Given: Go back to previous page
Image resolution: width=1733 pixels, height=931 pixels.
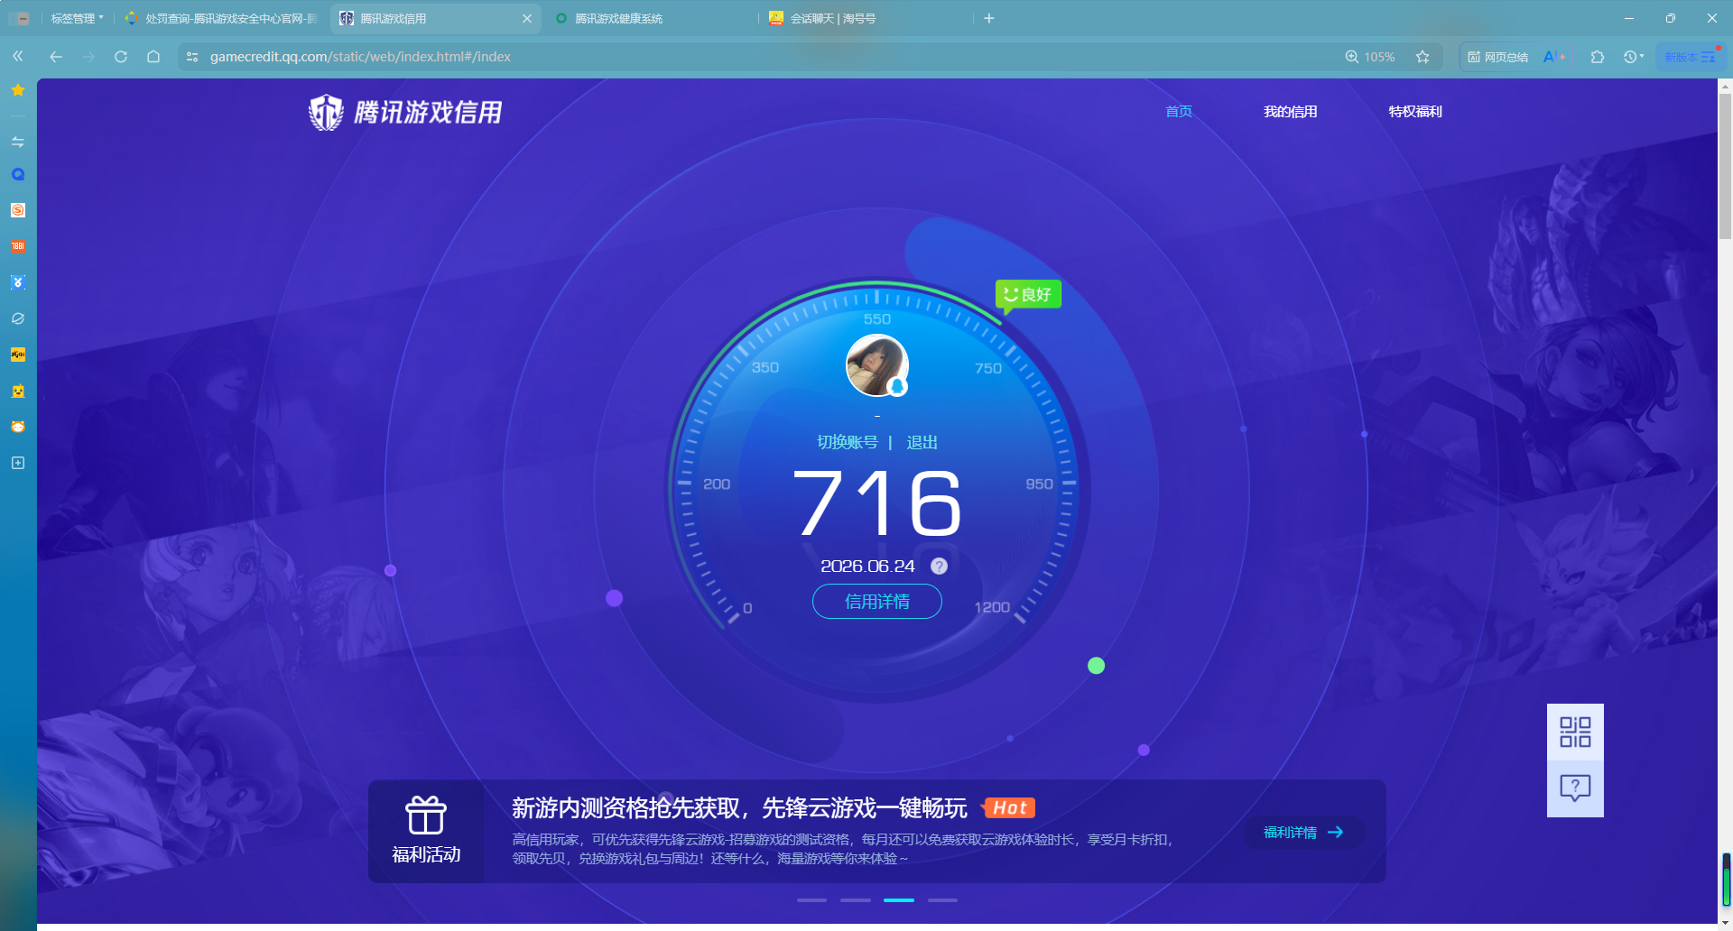Looking at the screenshot, I should tap(56, 56).
